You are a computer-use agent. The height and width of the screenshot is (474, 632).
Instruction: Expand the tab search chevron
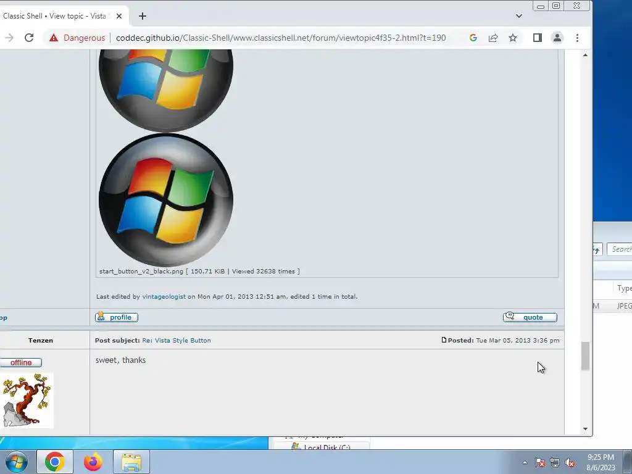coord(518,16)
